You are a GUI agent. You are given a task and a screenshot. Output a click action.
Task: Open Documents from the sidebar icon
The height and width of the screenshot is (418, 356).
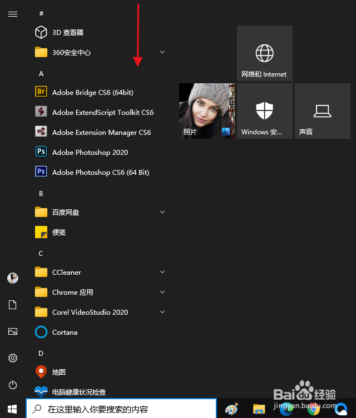click(13, 305)
